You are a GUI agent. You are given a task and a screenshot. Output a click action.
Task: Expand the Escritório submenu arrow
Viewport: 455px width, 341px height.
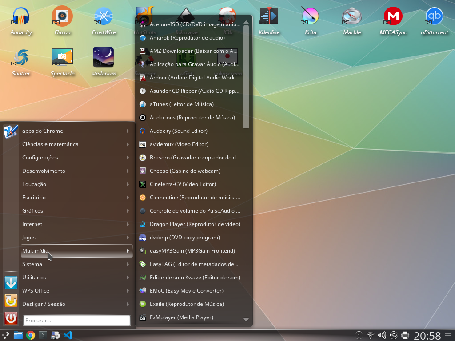tap(128, 198)
